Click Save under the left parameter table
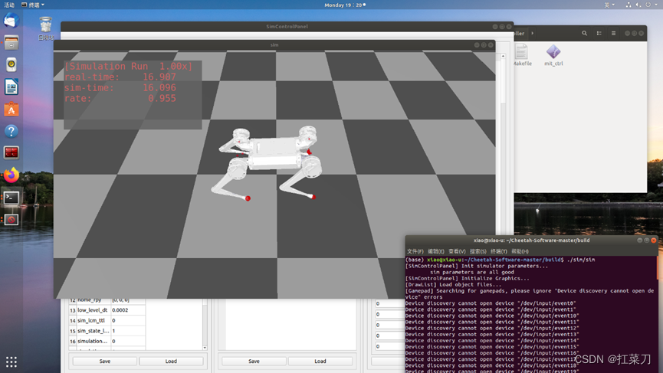Image resolution: width=663 pixels, height=373 pixels. pyautogui.click(x=105, y=362)
